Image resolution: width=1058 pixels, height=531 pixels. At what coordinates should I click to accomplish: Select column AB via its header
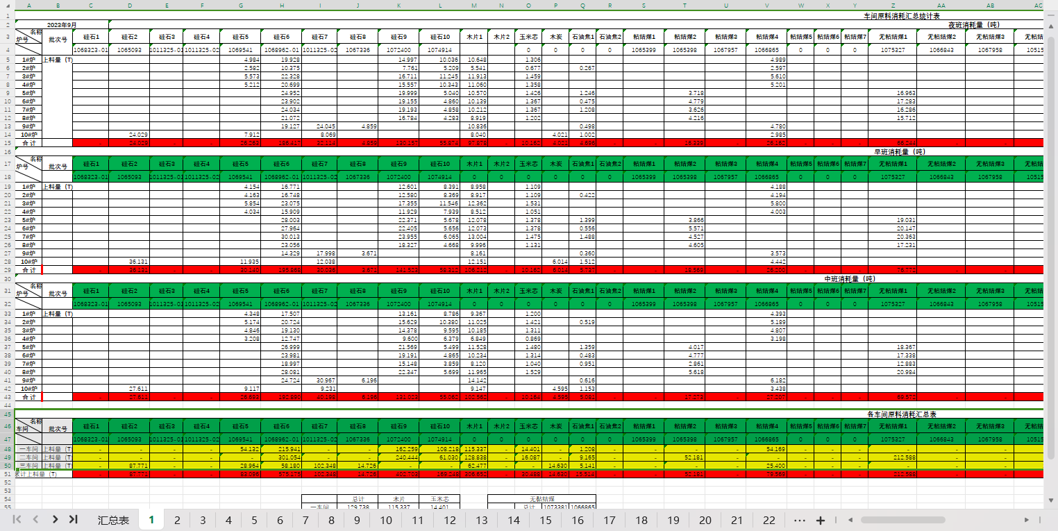click(989, 5)
